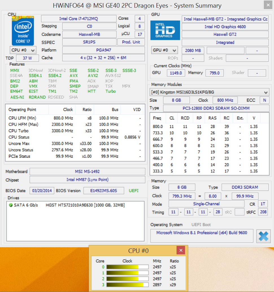The height and width of the screenshot is (292, 274).
Task: Click Core 3 clock bar
Action: (x=127, y=285)
